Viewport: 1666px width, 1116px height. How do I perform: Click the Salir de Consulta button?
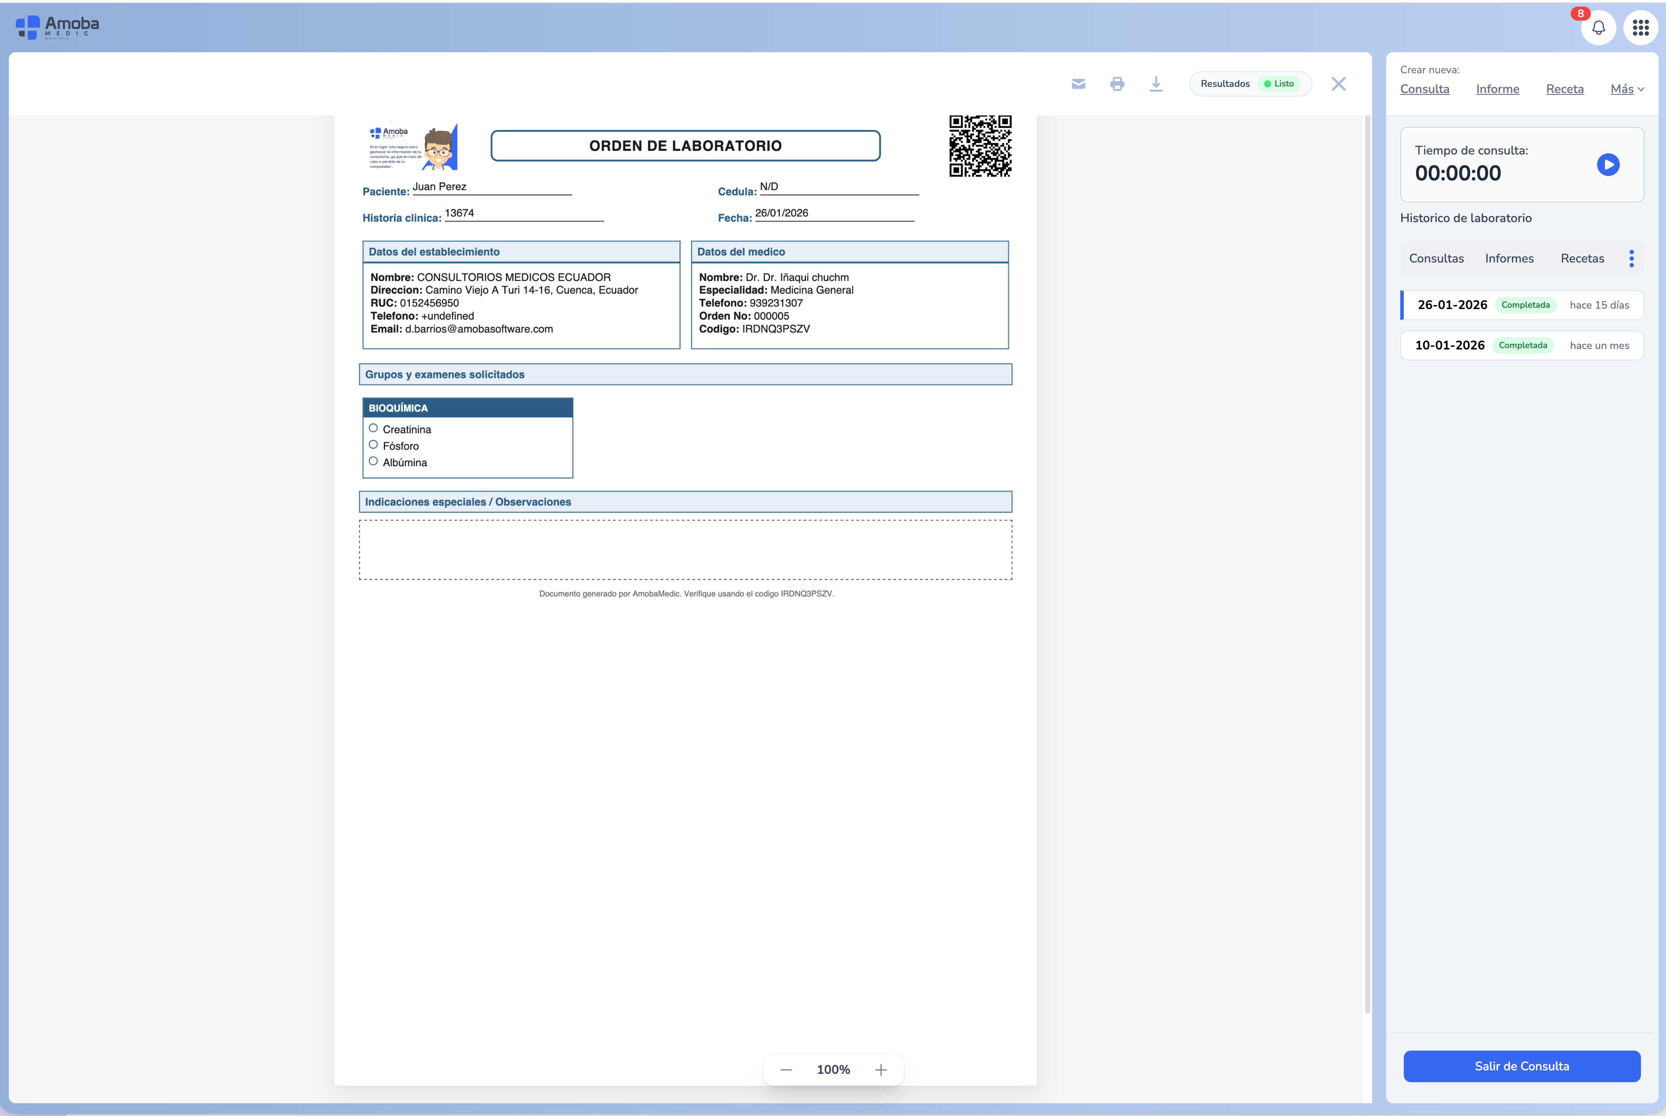point(1521,1066)
